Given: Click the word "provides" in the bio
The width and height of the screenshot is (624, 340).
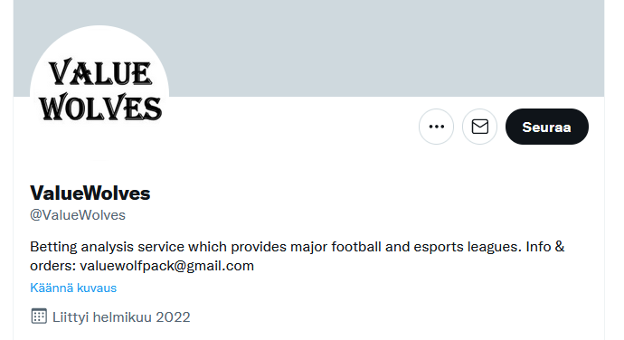Looking at the screenshot, I should click(259, 247).
